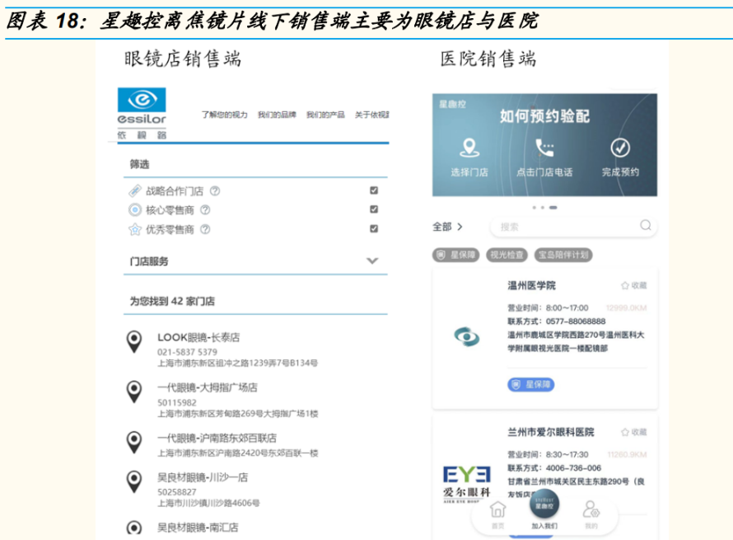Click the 加入我们 center button
The image size is (733, 540).
click(x=544, y=505)
